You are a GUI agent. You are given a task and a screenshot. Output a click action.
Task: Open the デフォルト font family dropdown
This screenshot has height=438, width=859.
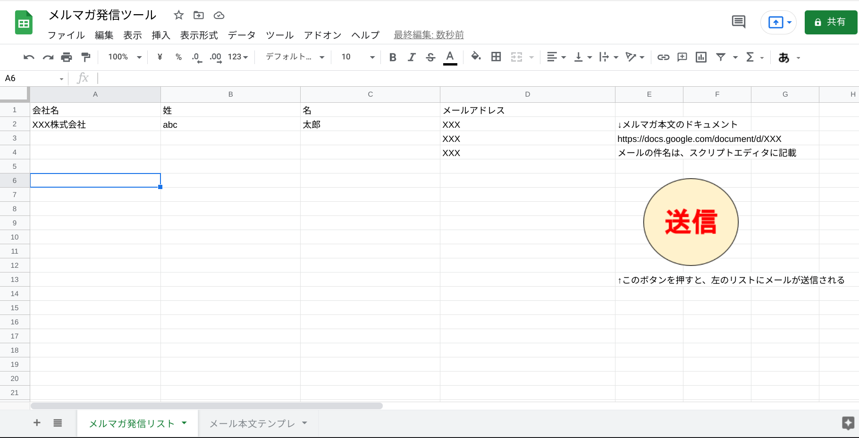tap(295, 57)
